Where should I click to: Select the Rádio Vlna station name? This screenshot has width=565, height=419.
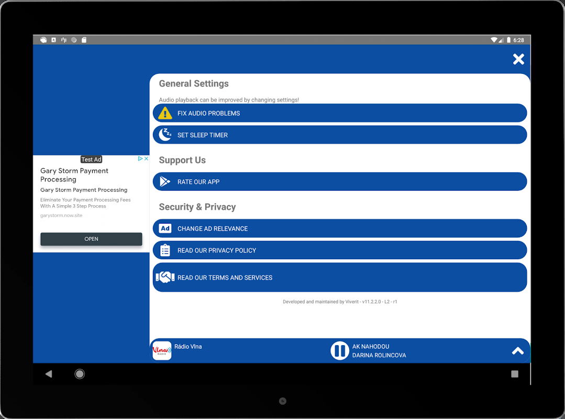pos(188,347)
